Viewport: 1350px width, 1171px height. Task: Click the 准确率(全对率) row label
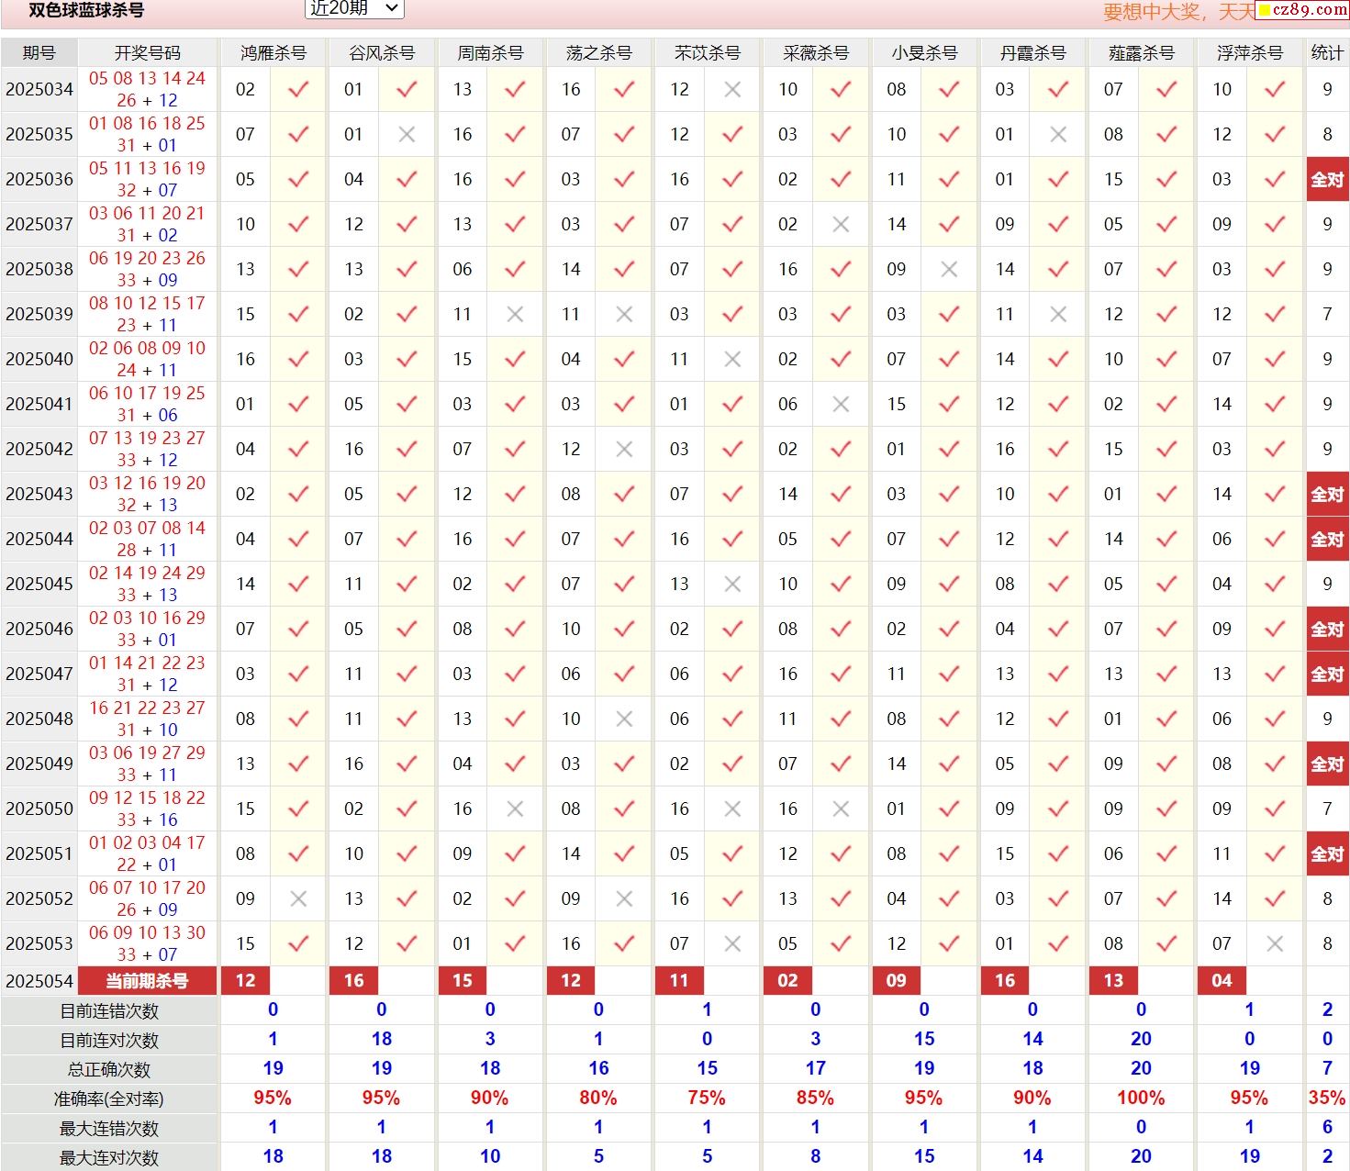109,1099
